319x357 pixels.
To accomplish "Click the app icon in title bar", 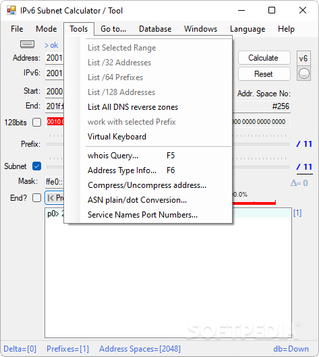I will (x=11, y=11).
